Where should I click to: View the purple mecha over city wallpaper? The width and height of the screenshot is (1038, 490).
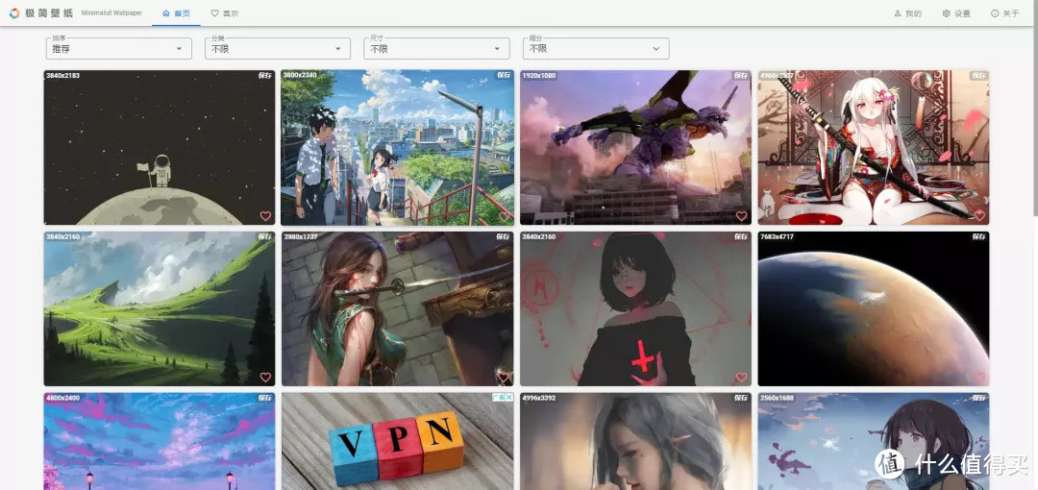coord(635,148)
